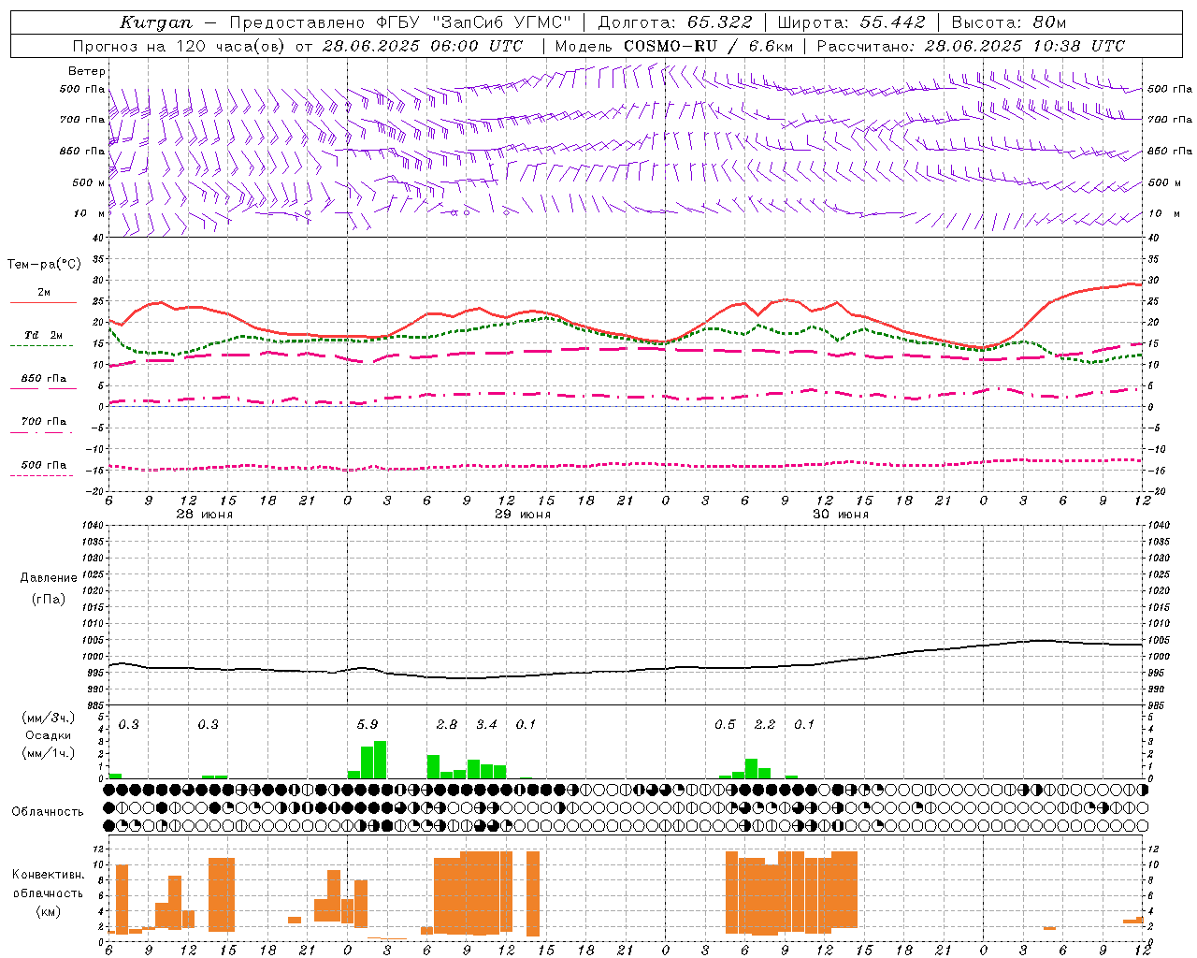This screenshot has height=958, width=1197.
Task: Click the "2.2" precipitation total value
Action: 765,725
